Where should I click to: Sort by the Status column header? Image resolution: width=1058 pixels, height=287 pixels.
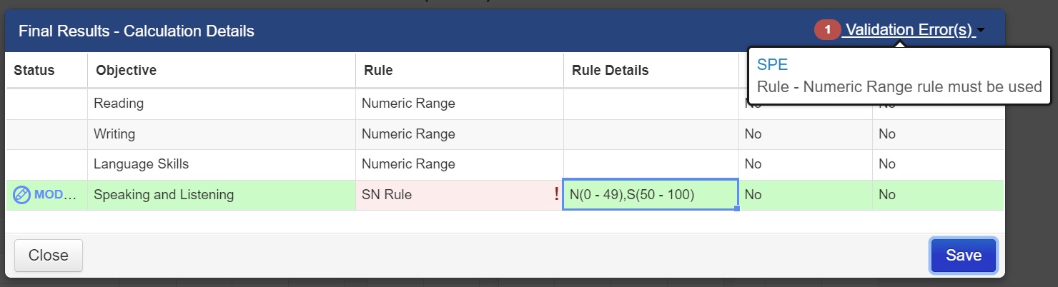click(34, 70)
